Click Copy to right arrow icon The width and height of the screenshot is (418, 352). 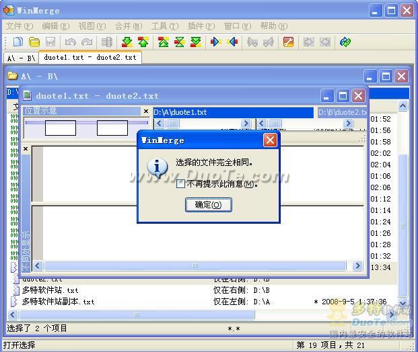(215, 42)
